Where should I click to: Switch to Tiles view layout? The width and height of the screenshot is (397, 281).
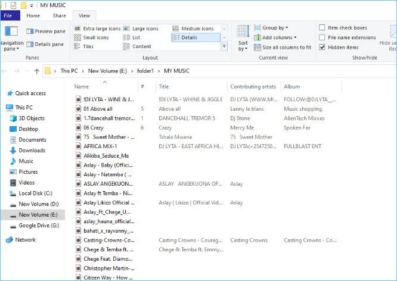coord(77,46)
